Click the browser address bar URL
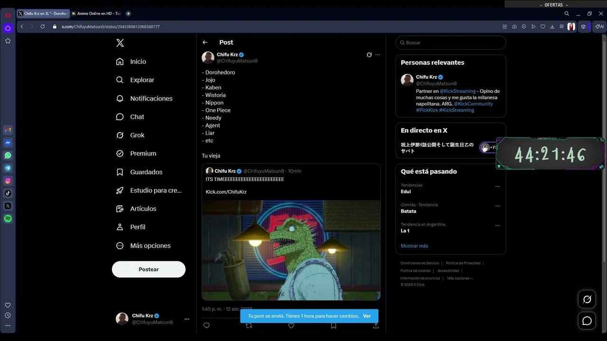Image resolution: width=607 pixels, height=341 pixels. 110,27
